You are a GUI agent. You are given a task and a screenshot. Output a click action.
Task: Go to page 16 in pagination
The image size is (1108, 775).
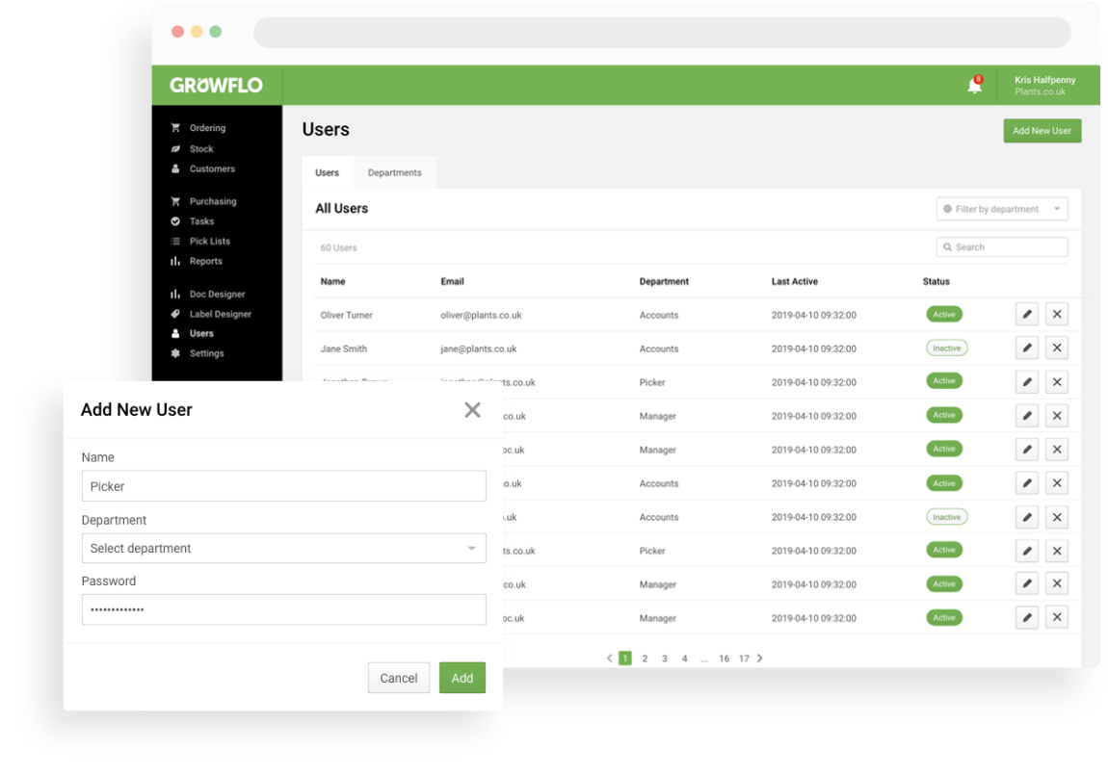[x=724, y=659]
